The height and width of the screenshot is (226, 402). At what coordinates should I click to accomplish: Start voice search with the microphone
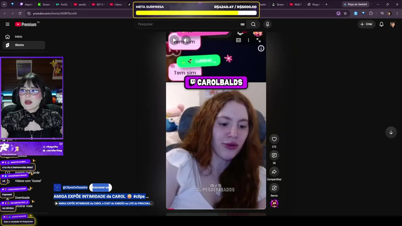point(268,24)
